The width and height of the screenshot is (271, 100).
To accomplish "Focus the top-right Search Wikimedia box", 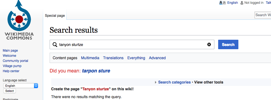I will pyautogui.click(x=263, y=15).
